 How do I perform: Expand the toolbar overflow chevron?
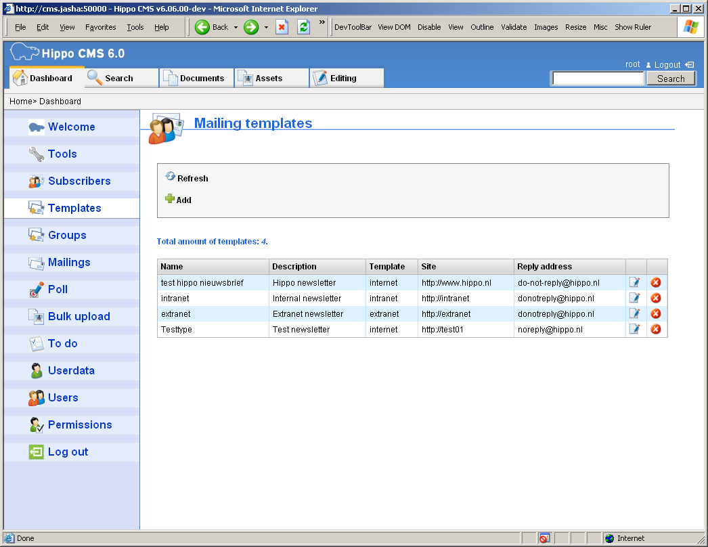click(322, 23)
